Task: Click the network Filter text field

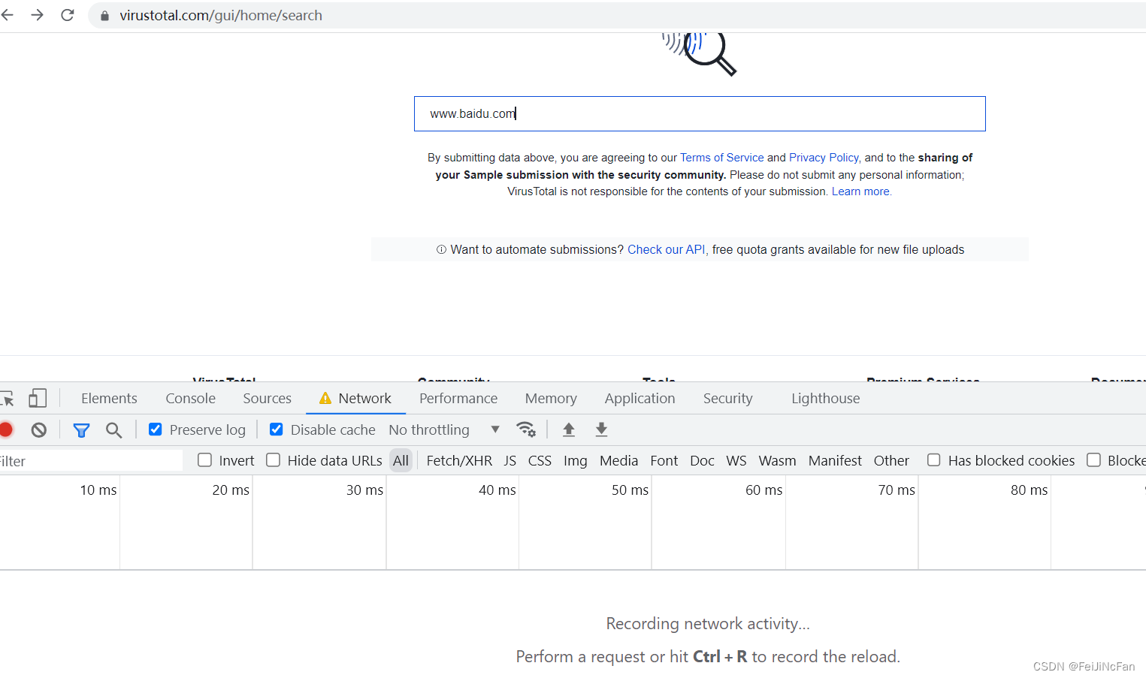Action: click(91, 460)
